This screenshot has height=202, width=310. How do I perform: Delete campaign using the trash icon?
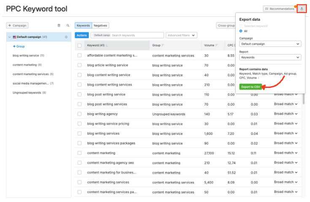coord(59,26)
